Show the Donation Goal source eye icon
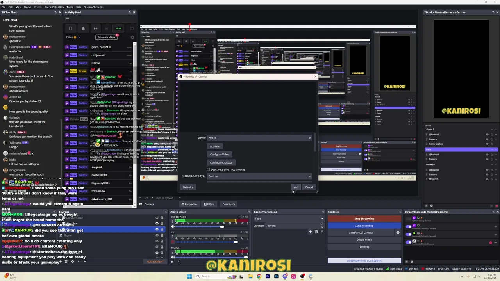Viewport: 500px width, 281px height. tap(157, 218)
